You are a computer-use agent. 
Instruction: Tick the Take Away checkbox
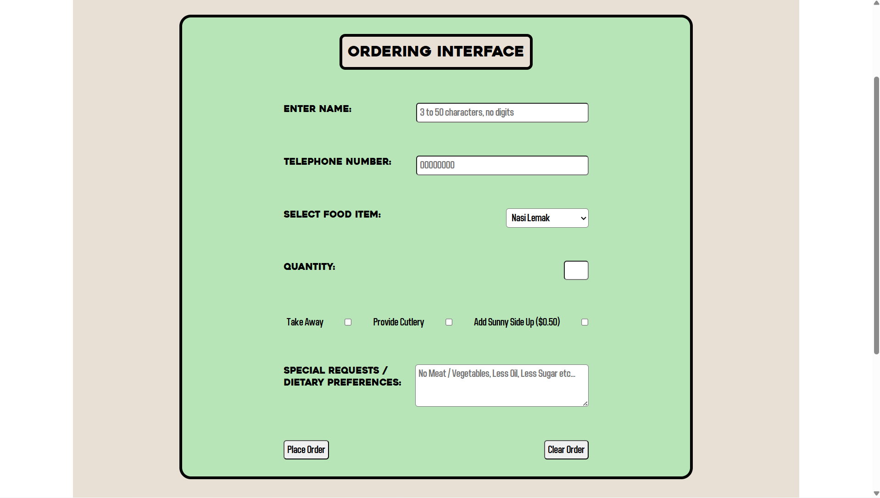[348, 322]
